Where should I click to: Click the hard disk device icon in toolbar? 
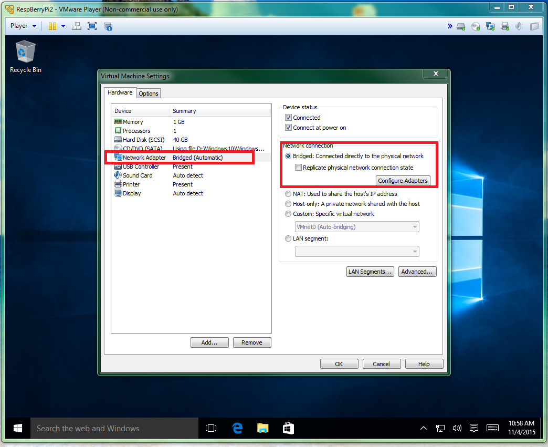click(461, 27)
